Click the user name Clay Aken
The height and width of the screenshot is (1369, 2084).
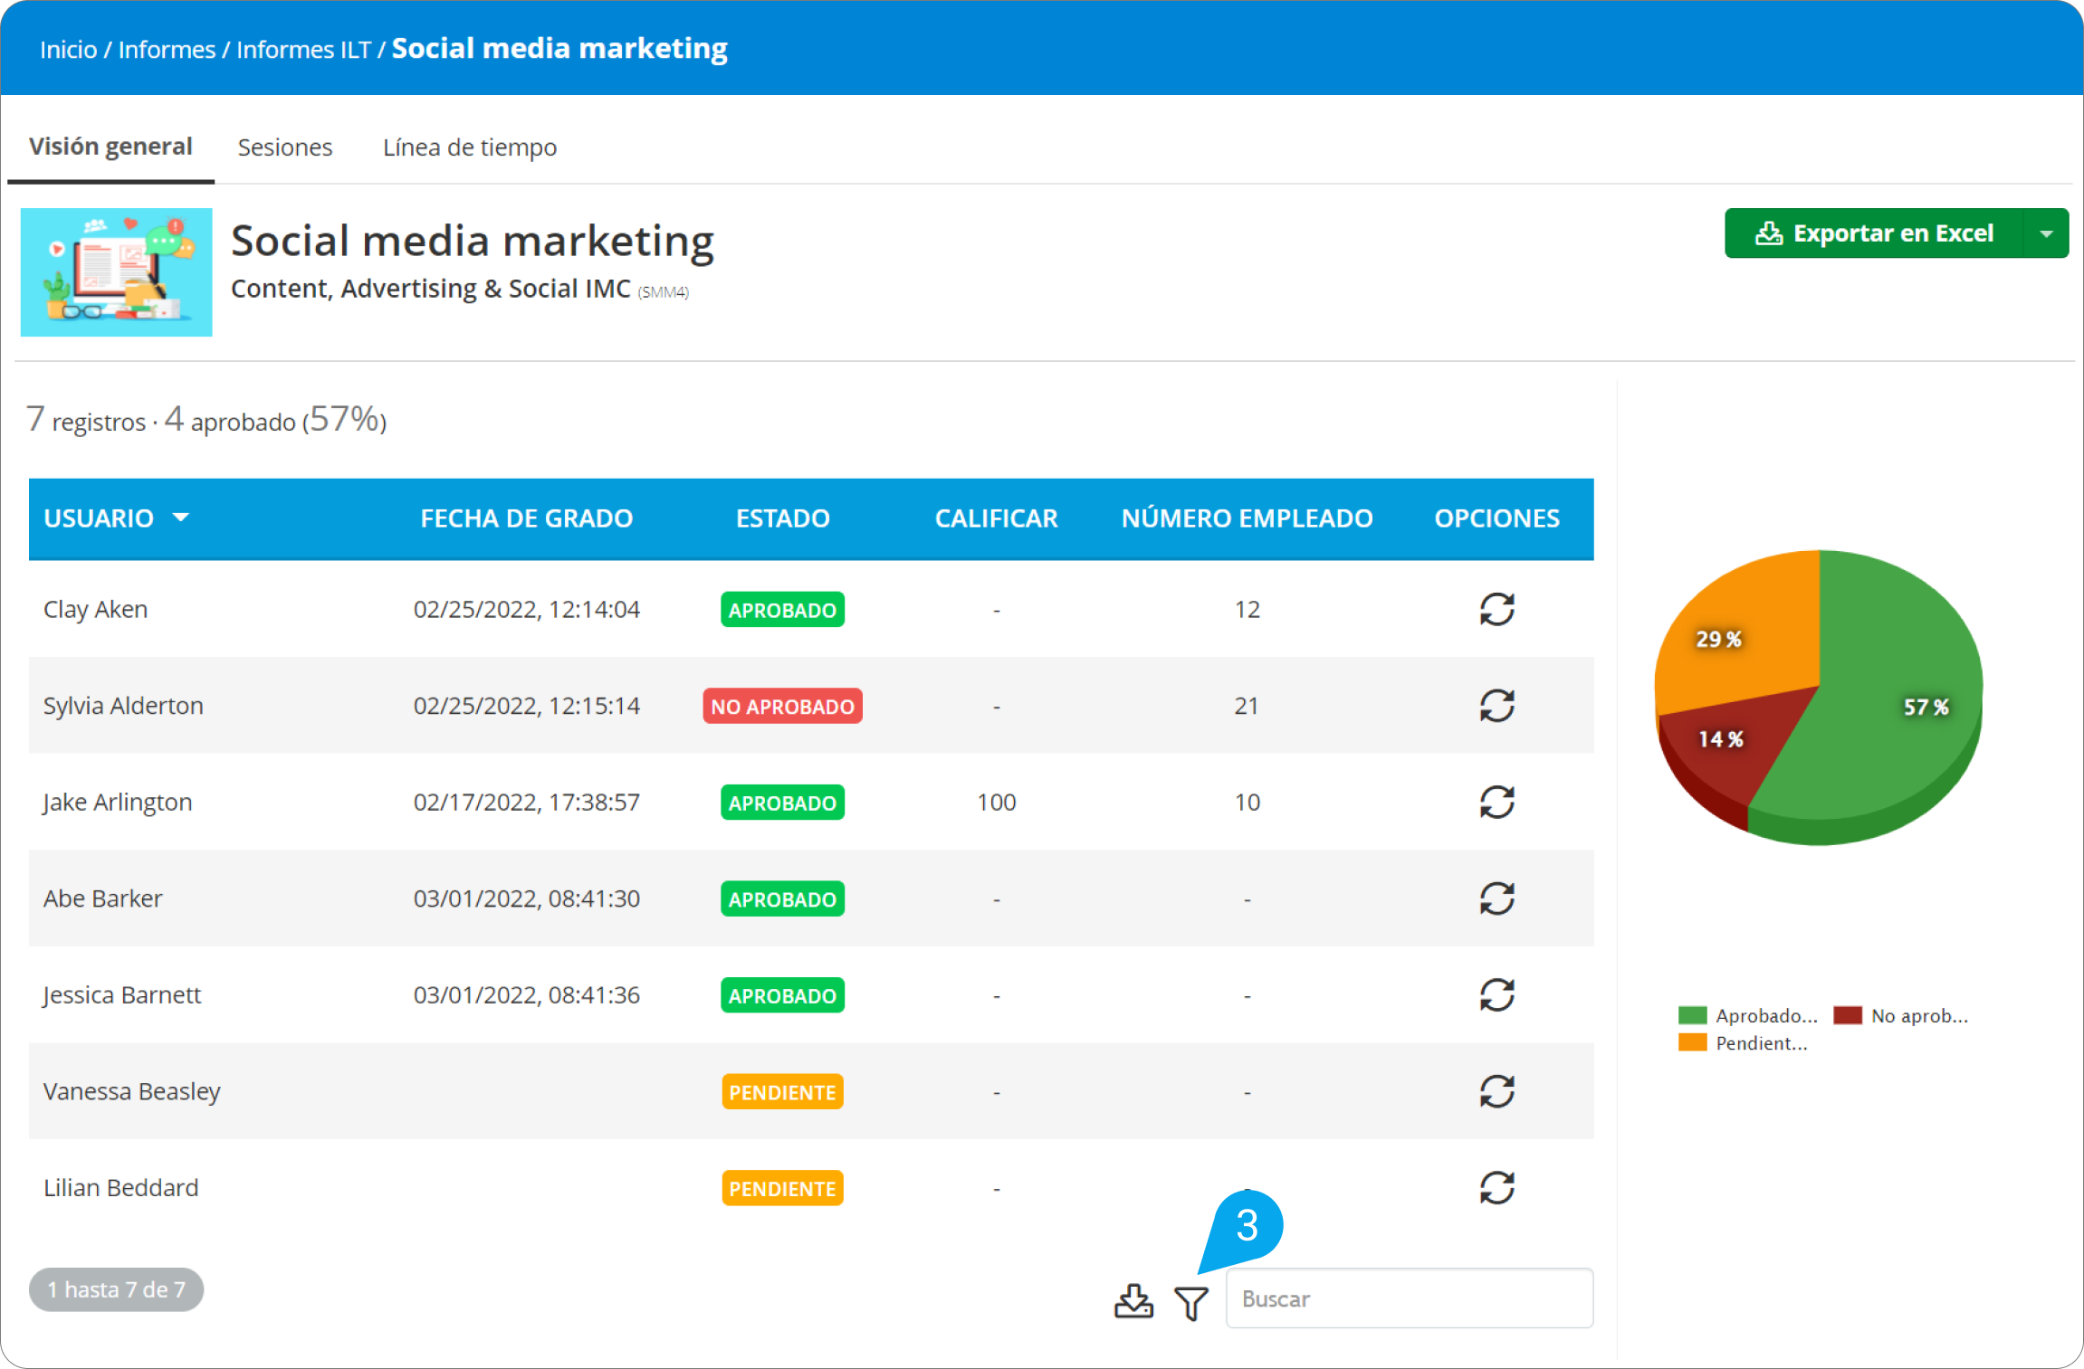coord(96,610)
